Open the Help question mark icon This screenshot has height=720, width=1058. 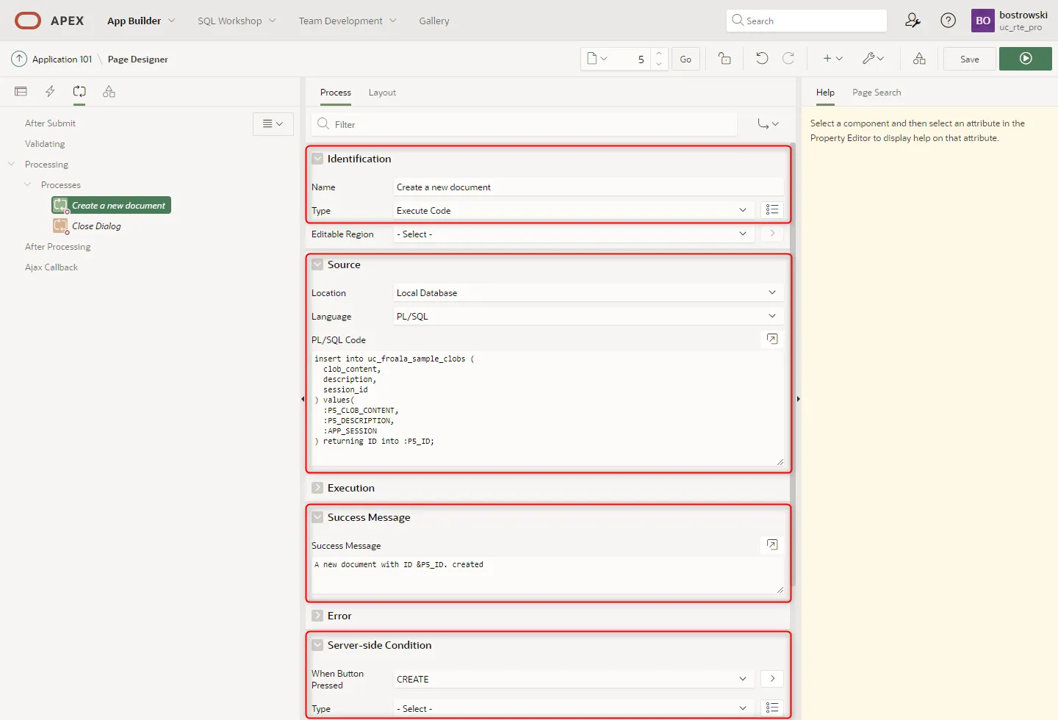[x=949, y=21]
